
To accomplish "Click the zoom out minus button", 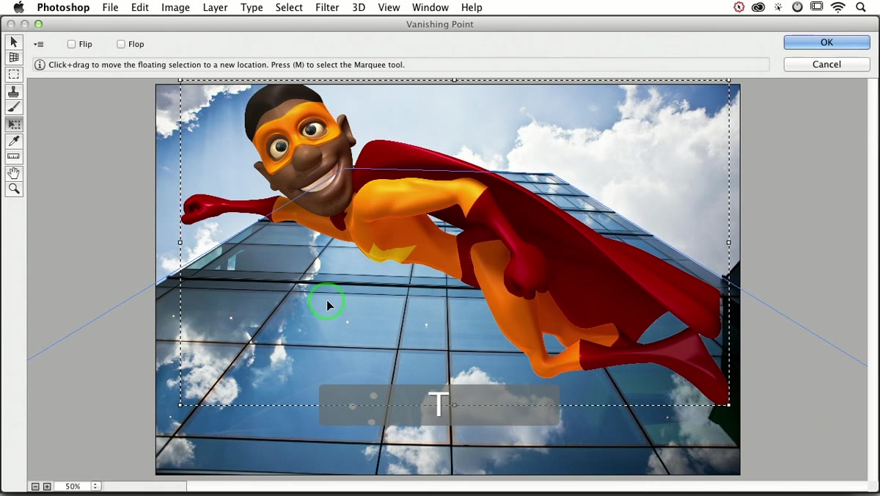I will [x=35, y=486].
